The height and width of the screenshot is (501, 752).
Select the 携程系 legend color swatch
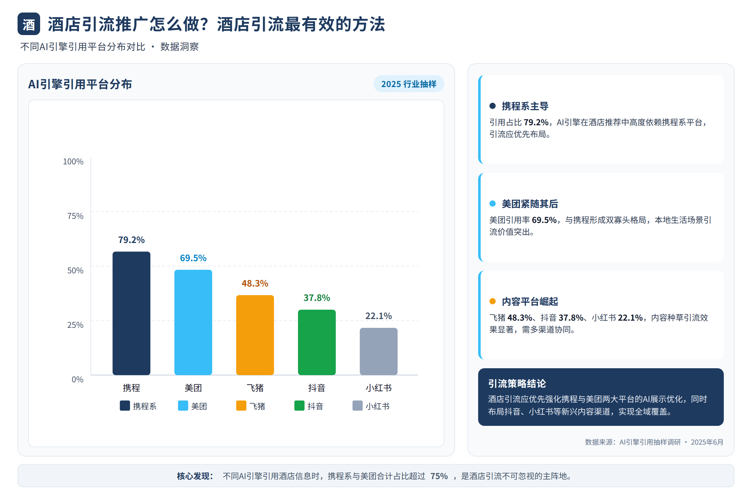click(125, 405)
